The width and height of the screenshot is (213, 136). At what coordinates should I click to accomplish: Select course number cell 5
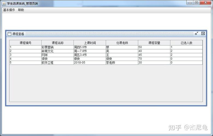25,63
